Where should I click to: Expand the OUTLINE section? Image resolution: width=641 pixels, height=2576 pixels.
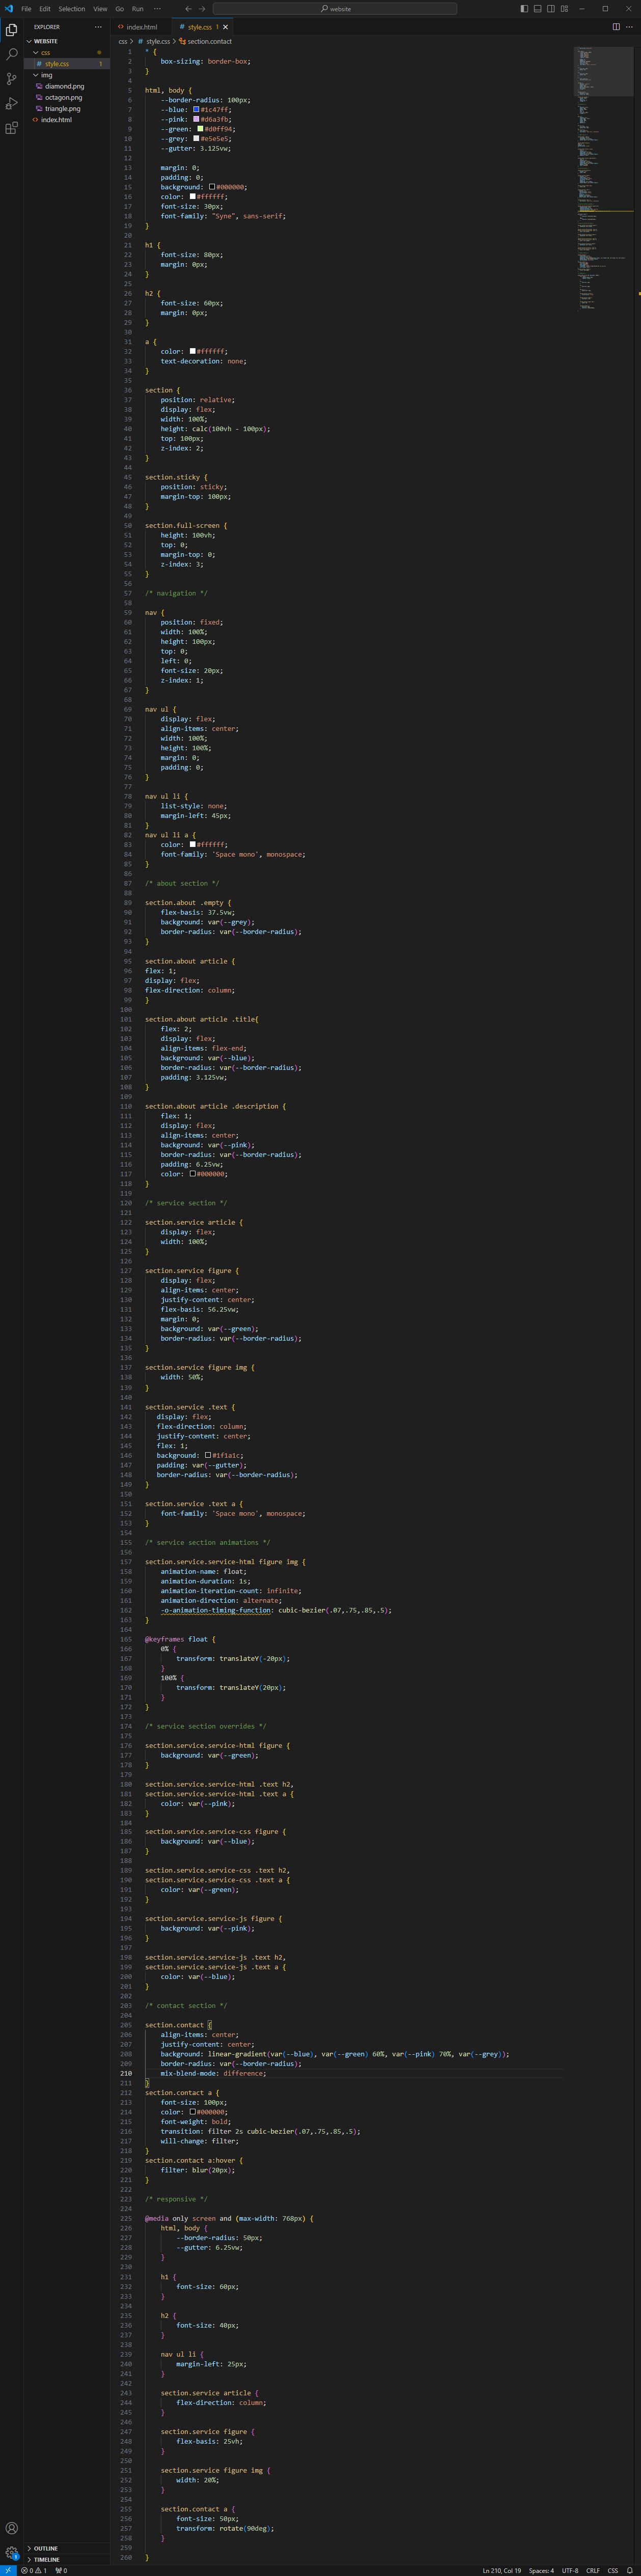(46, 2548)
